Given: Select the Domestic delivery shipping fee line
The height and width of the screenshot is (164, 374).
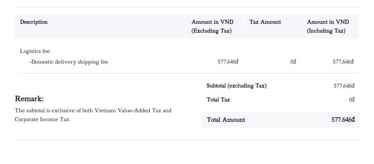Looking at the screenshot, I should pyautogui.click(x=69, y=62).
